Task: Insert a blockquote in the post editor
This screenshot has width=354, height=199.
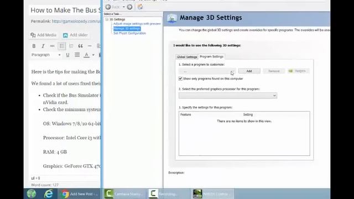Action: pos(80,46)
